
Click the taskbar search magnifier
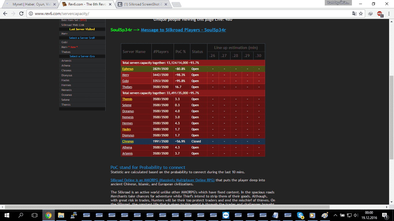[x=21, y=215]
